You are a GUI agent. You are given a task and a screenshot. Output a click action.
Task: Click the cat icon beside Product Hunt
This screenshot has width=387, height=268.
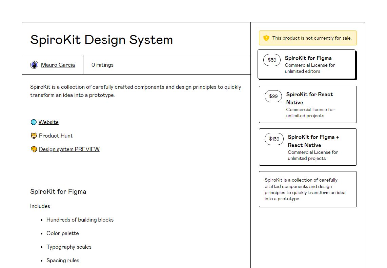pyautogui.click(x=34, y=136)
